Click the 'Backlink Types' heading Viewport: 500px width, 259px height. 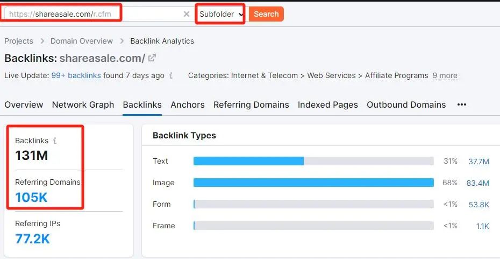click(x=184, y=135)
